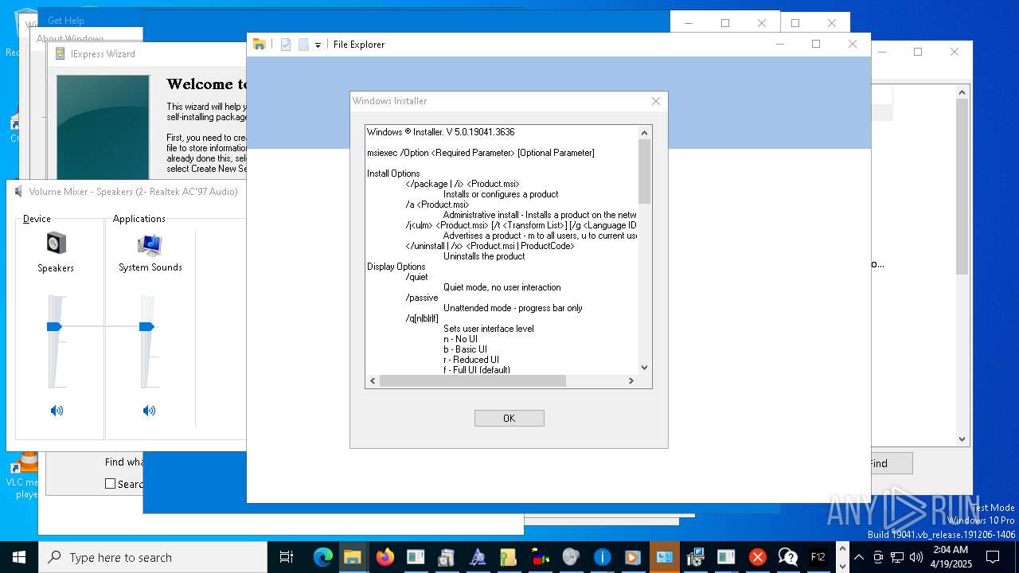The height and width of the screenshot is (573, 1019).
Task: Open the Device menu label in Volume Mixer
Action: pos(37,219)
